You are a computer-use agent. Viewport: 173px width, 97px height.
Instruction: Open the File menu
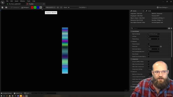click(x=7, y=1)
